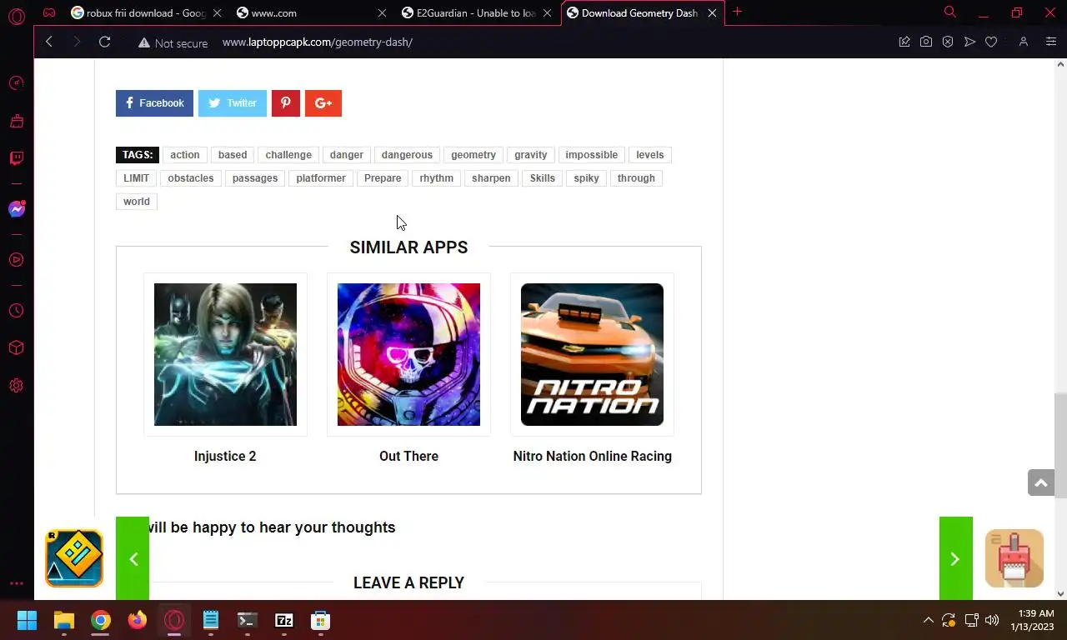Go back to previous page

(49, 42)
